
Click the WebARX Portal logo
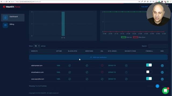[x=12, y=7]
